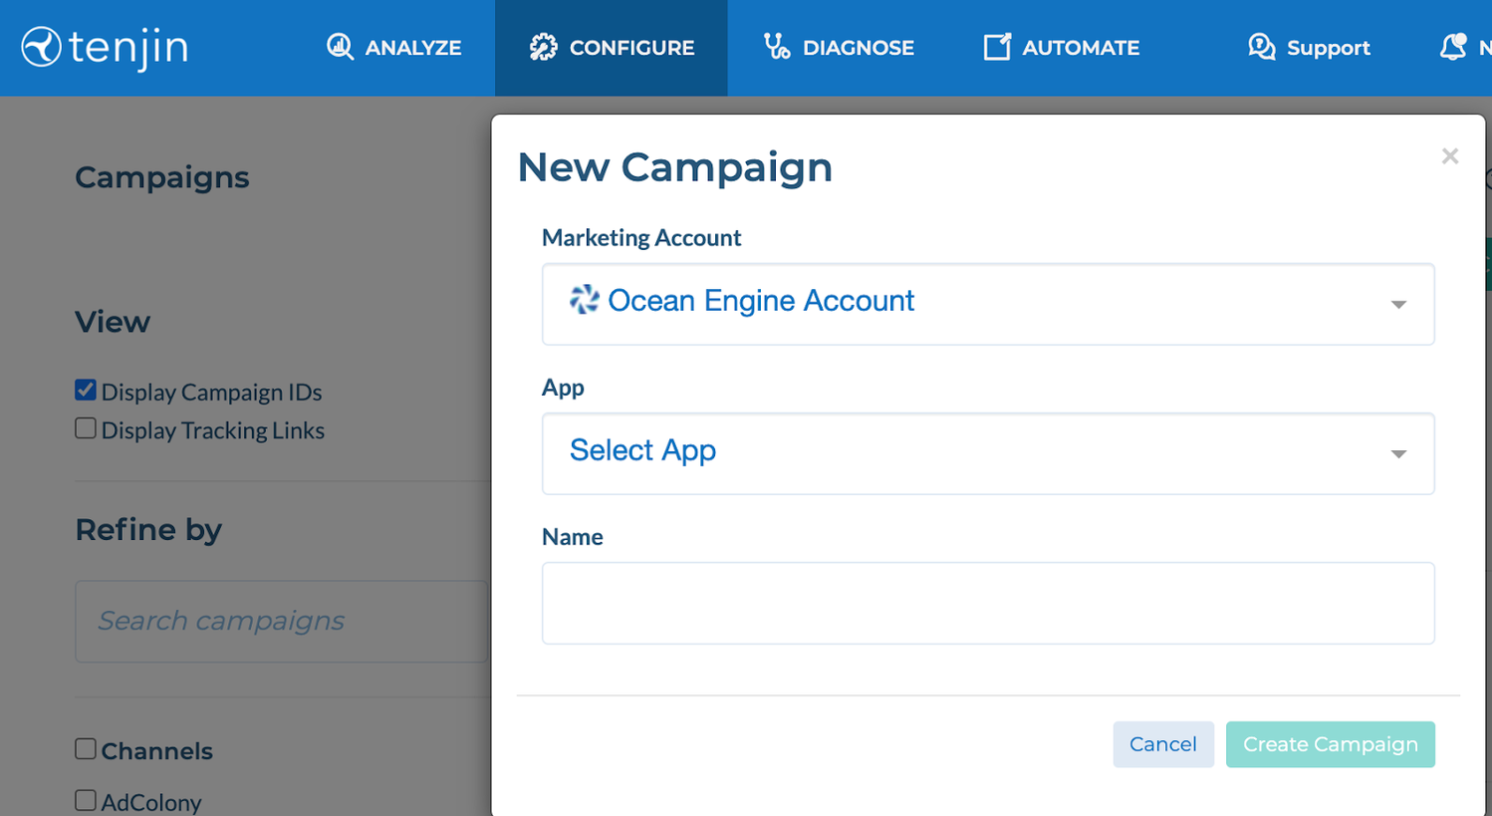Image resolution: width=1492 pixels, height=816 pixels.
Task: Open the ANALYZE menu
Action: tap(394, 48)
